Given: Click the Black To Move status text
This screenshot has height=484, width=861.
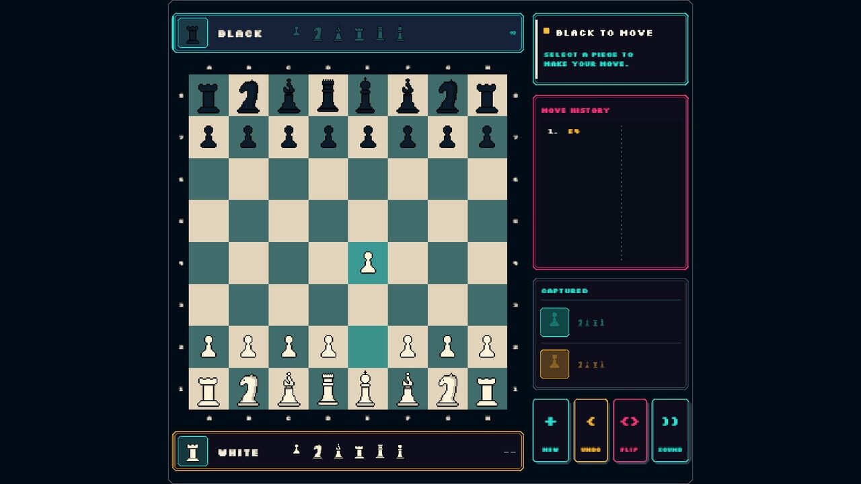Looking at the screenshot, I should (604, 33).
